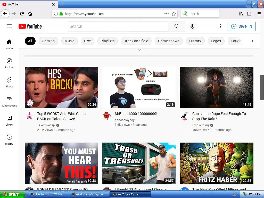Open the jump rope rain thumbnail
This screenshot has height=198, width=264.
coord(217,87)
